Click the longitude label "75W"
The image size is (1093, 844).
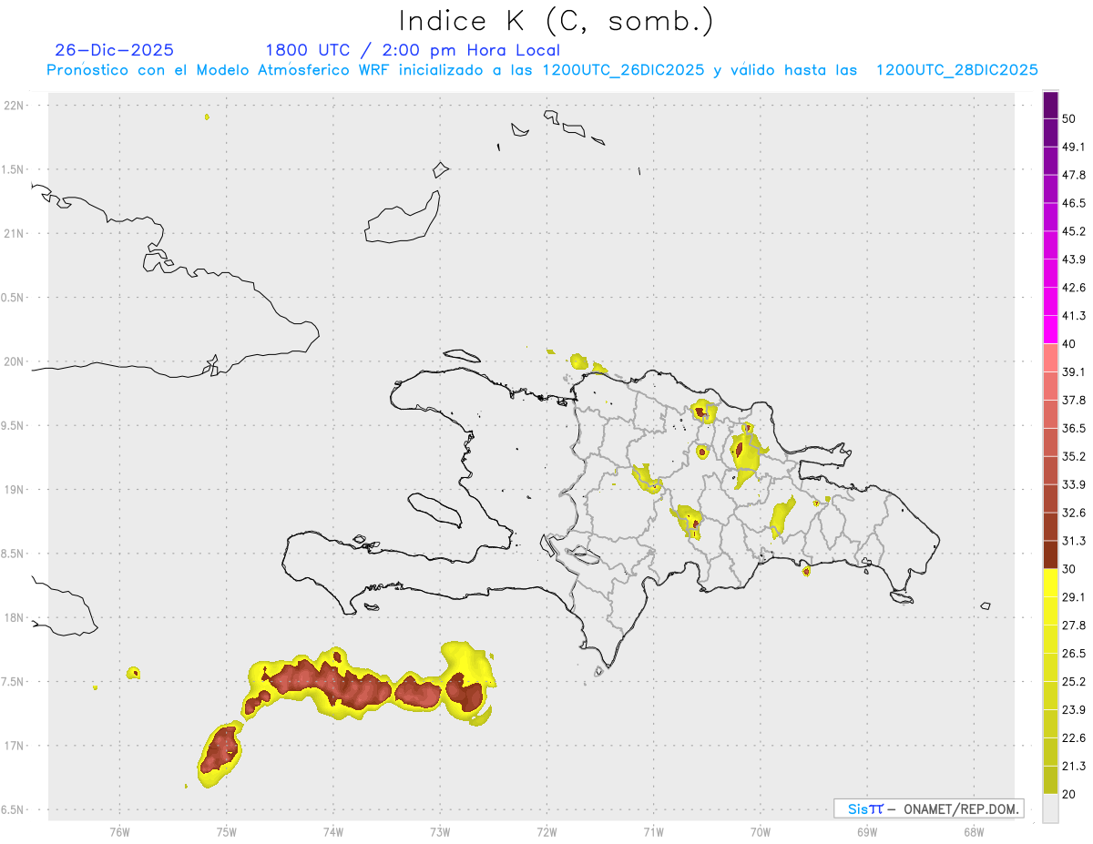pyautogui.click(x=226, y=831)
